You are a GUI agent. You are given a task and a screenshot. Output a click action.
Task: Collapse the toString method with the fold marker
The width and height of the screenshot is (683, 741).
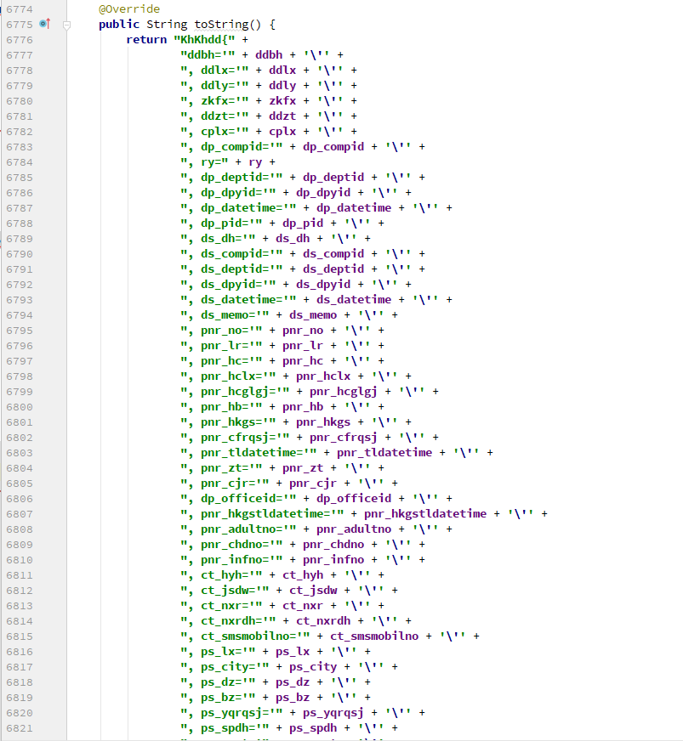coord(66,26)
